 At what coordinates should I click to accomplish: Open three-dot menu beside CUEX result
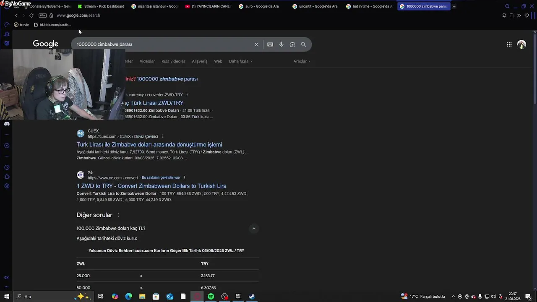162,136
